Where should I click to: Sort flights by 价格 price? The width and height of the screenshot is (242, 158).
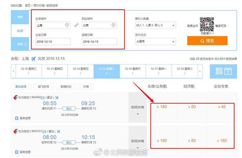coord(86,86)
